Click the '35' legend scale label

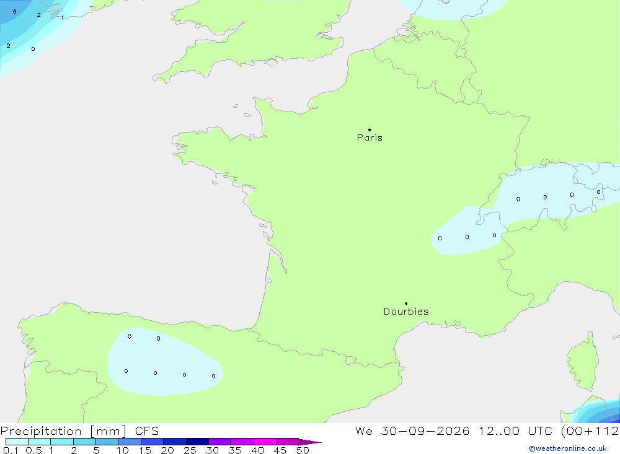pos(235,450)
